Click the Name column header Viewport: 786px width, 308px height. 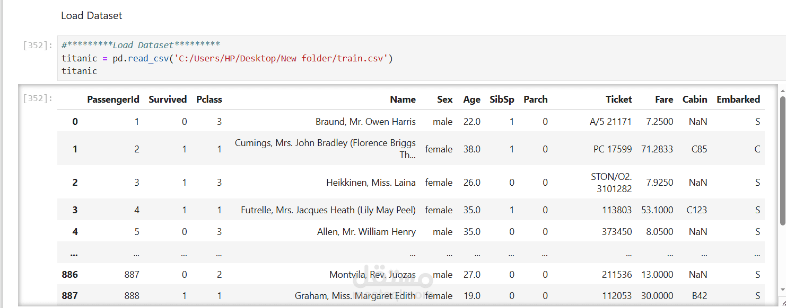point(403,99)
